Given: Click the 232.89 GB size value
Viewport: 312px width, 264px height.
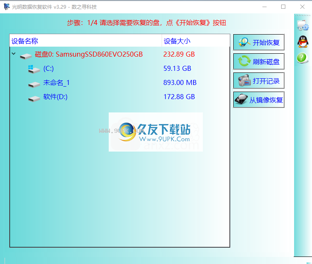Looking at the screenshot, I should pos(179,54).
